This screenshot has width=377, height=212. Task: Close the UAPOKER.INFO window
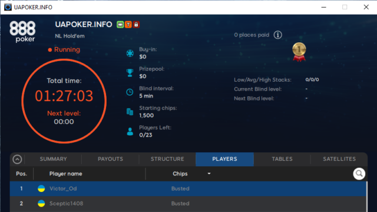[366, 7]
